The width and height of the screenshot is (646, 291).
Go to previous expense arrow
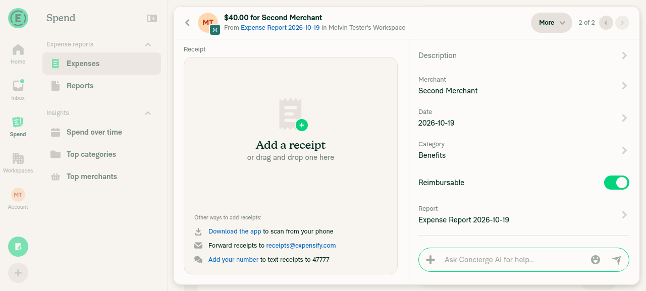click(606, 23)
